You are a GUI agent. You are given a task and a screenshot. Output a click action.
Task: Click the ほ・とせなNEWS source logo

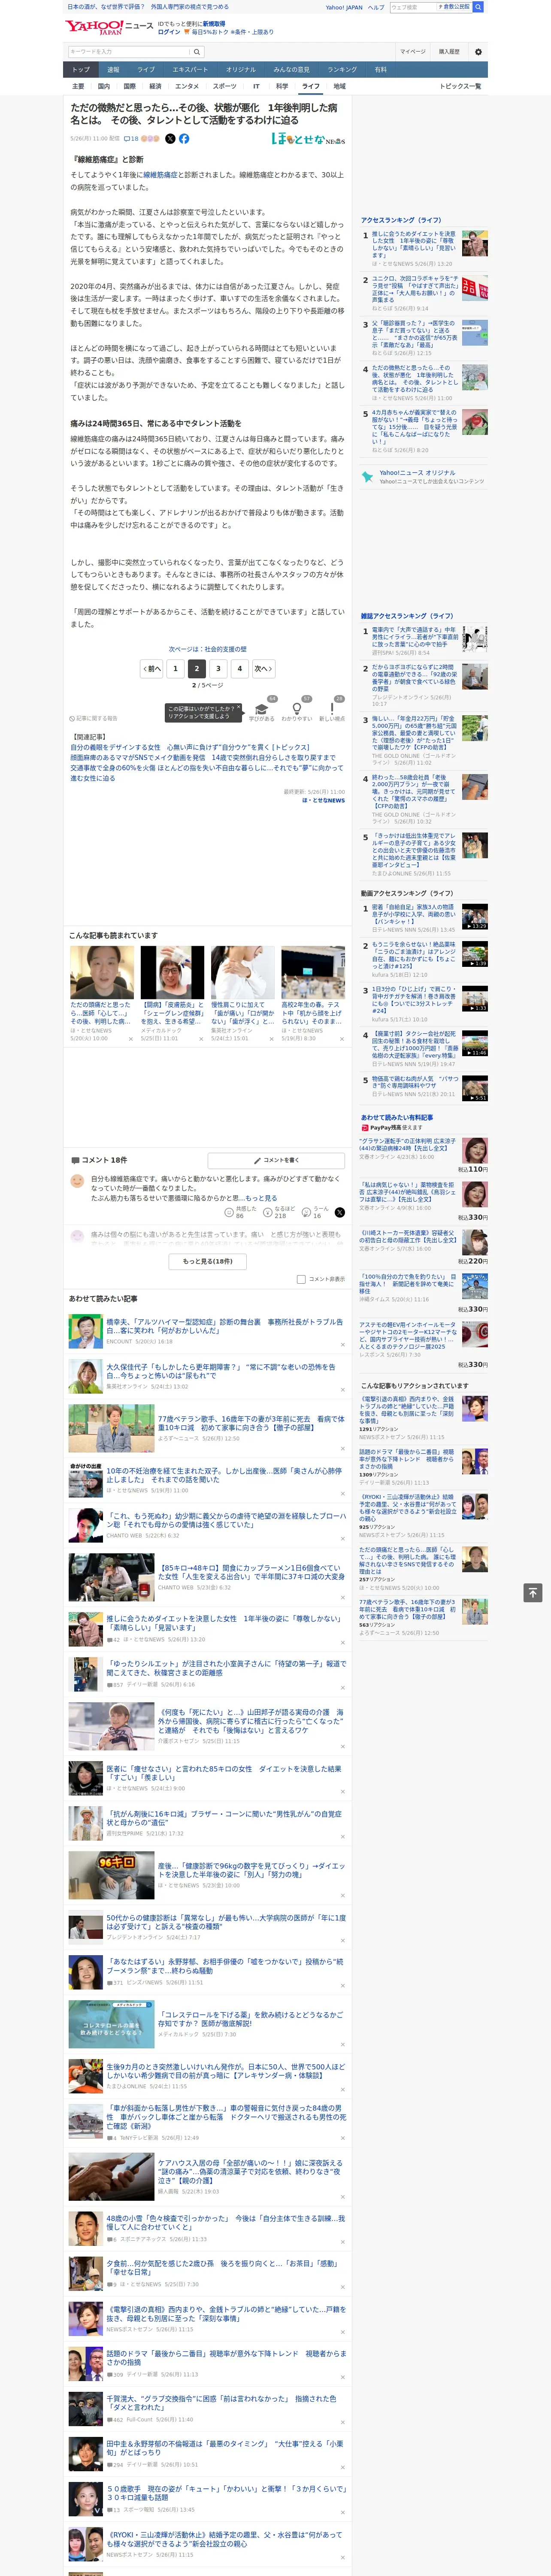pos(308,139)
